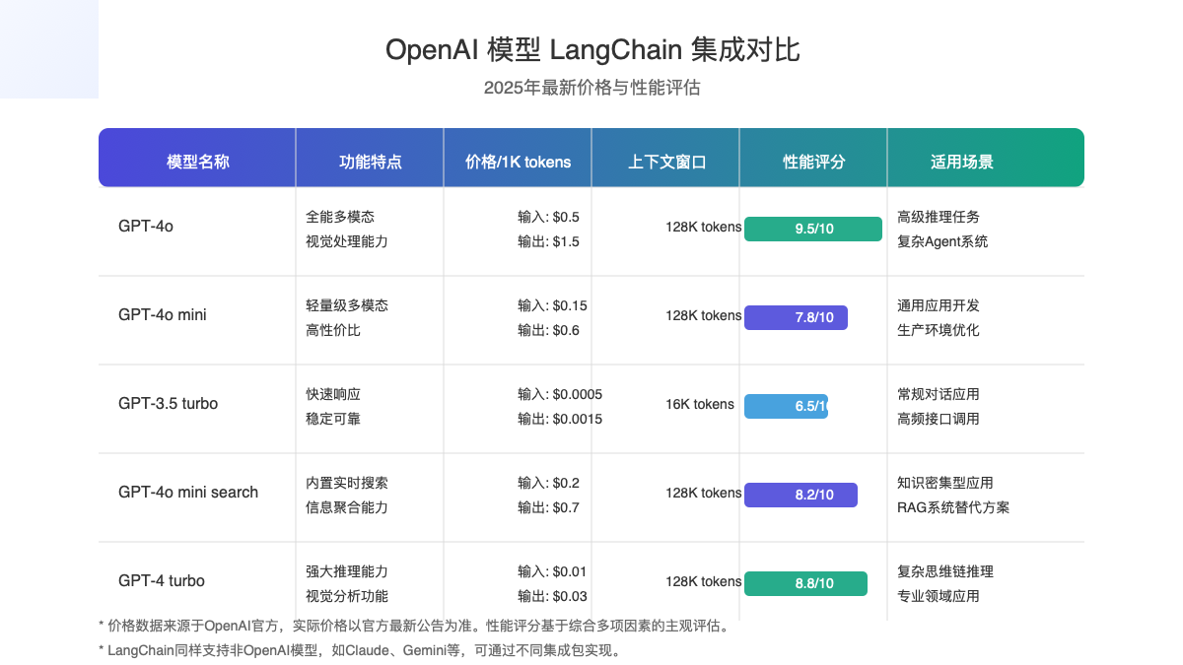Click the subtitle 2025年最新价格与性能评估
This screenshot has width=1183, height=665.
[591, 88]
